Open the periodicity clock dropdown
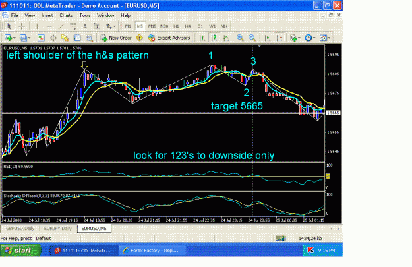Image resolution: width=412 pixels, height=267 pixels. [310, 38]
